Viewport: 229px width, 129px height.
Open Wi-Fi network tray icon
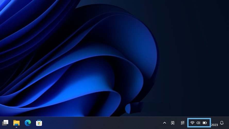[192, 123]
